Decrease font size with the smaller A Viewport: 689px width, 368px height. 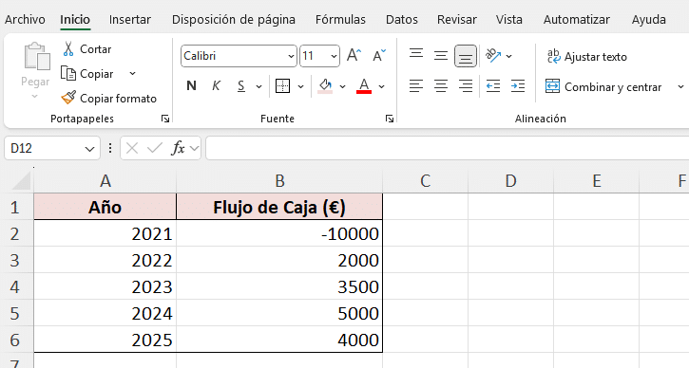379,56
